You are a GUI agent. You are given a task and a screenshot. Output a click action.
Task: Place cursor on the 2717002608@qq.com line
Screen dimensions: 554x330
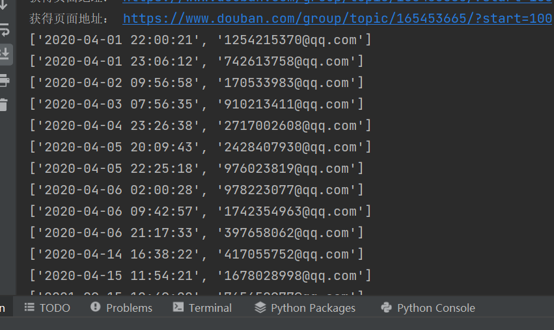(x=201, y=126)
